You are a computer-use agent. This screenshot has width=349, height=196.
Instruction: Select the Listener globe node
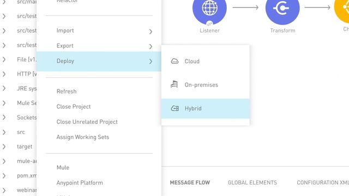click(x=209, y=9)
